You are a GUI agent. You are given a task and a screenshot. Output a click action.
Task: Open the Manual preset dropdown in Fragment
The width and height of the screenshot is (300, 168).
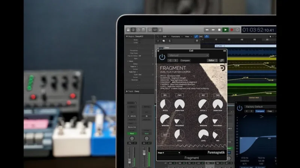(188, 55)
